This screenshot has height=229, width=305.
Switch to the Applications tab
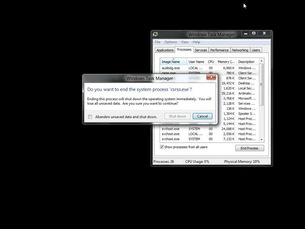[x=165, y=50]
